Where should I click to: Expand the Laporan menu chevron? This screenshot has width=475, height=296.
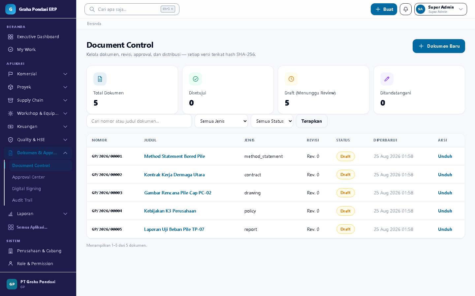coord(65,214)
